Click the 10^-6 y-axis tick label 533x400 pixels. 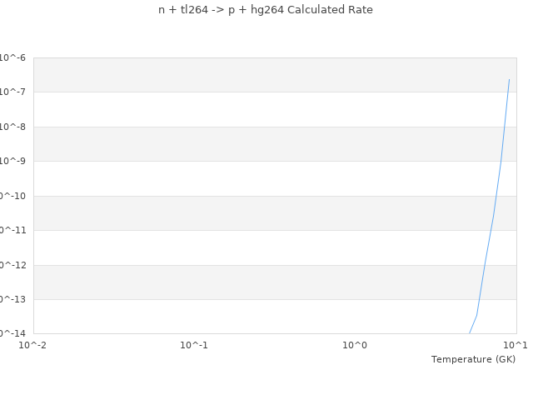(13, 57)
